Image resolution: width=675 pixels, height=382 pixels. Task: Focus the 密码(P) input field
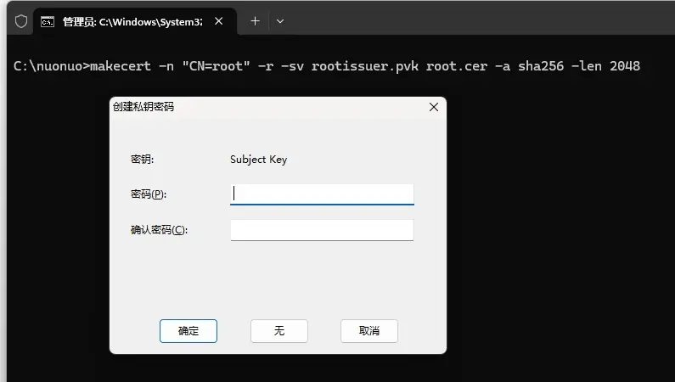point(322,194)
